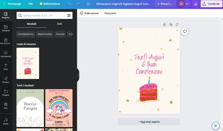Open the App grid panel

[x=6, y=106]
